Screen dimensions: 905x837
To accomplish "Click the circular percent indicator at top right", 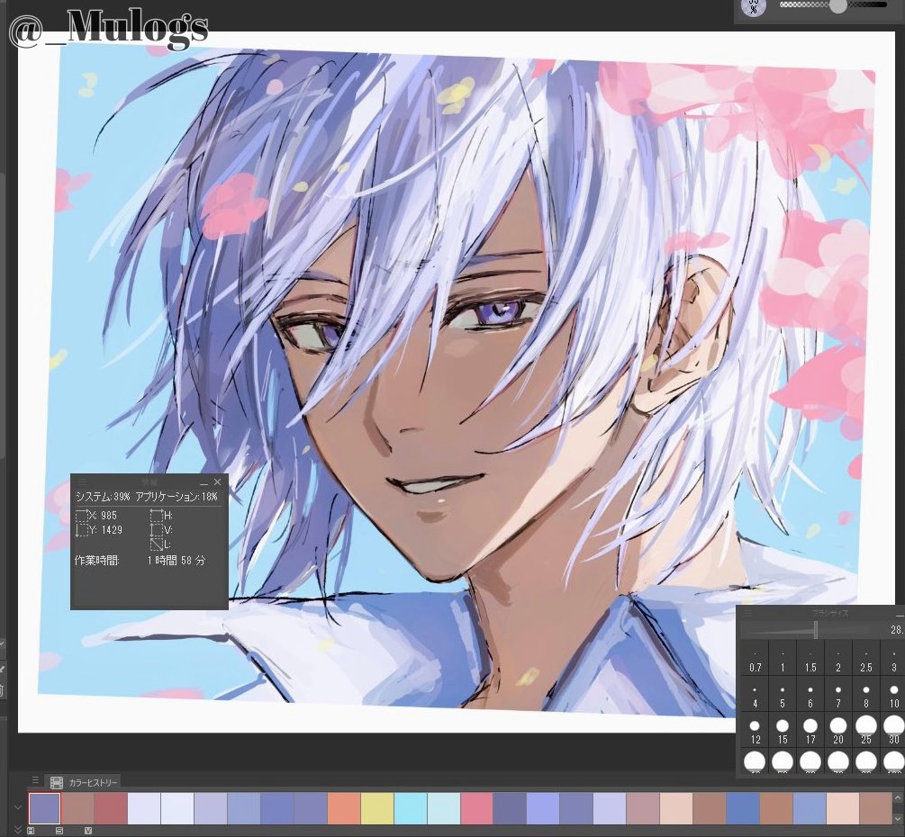I will click(754, 7).
